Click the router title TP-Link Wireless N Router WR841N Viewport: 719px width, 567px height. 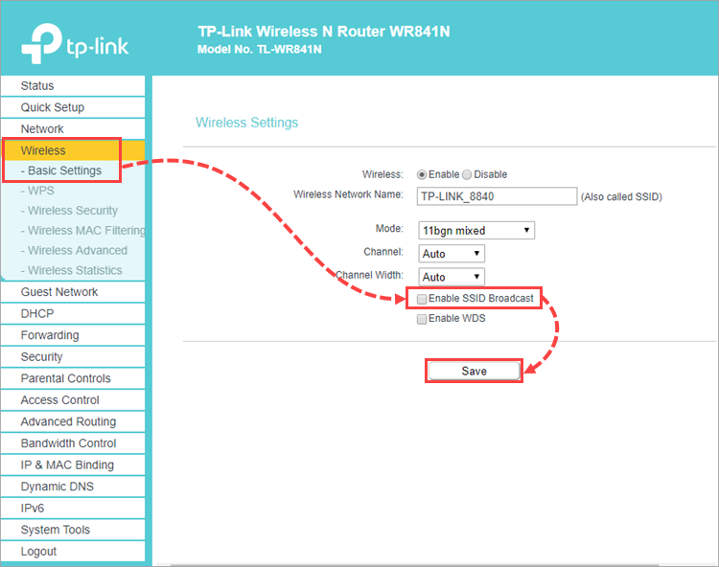pos(324,32)
